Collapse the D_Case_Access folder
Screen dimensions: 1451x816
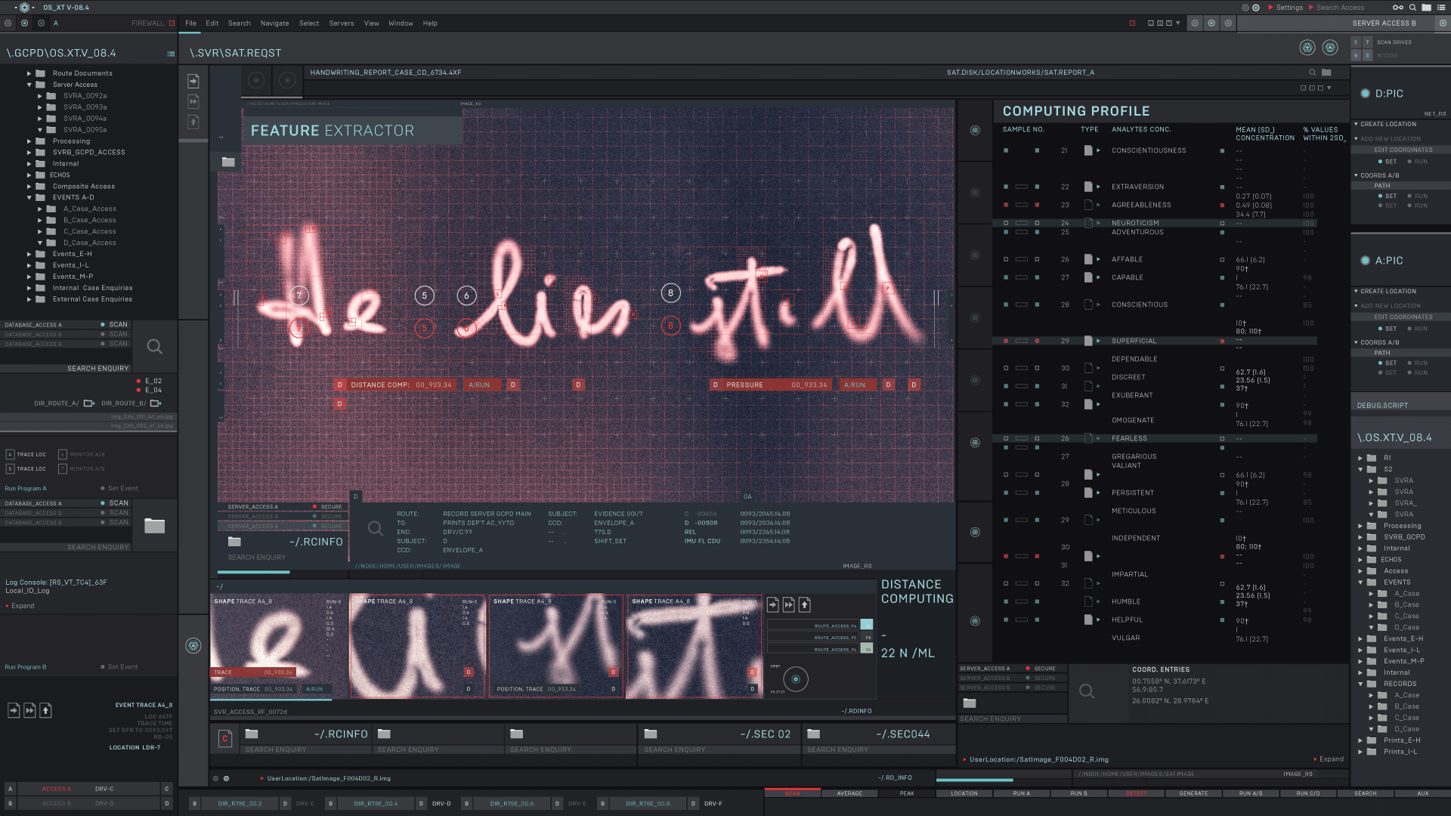40,243
